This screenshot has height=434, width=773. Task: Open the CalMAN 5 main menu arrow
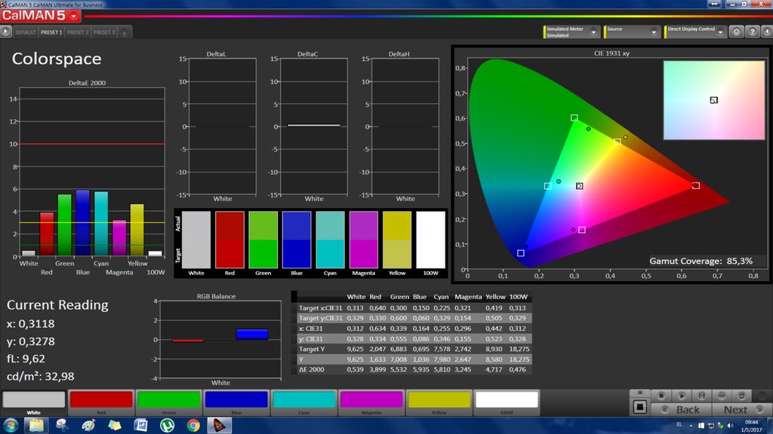tap(73, 16)
